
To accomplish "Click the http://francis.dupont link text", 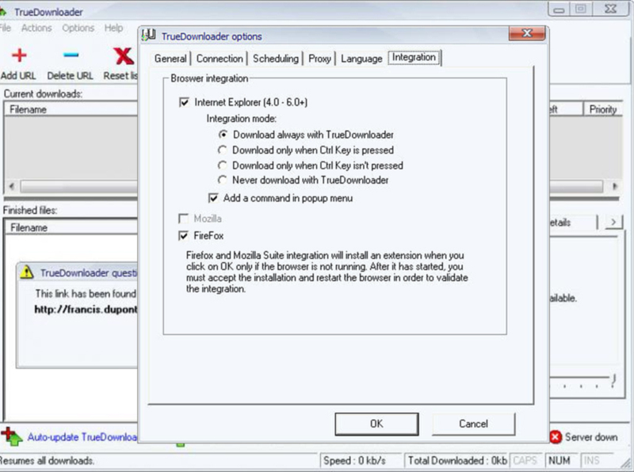I will click(x=86, y=310).
